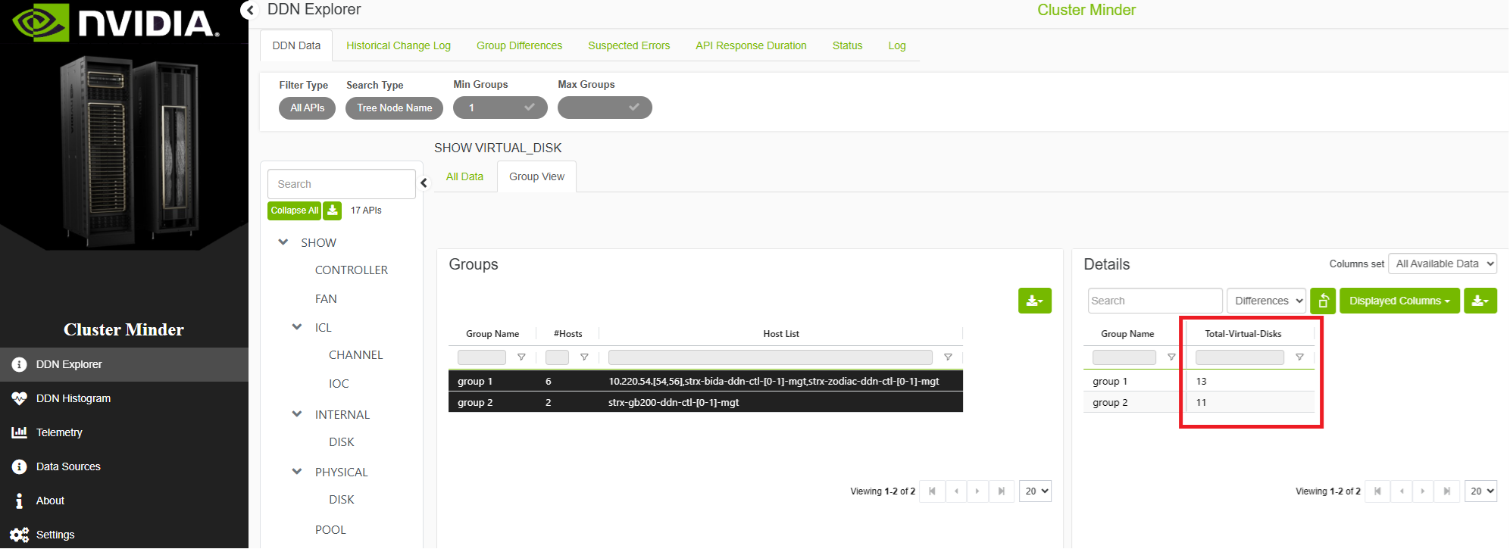1510x549 pixels.
Task: Select DISK under the INTERNAL node
Action: pos(342,442)
